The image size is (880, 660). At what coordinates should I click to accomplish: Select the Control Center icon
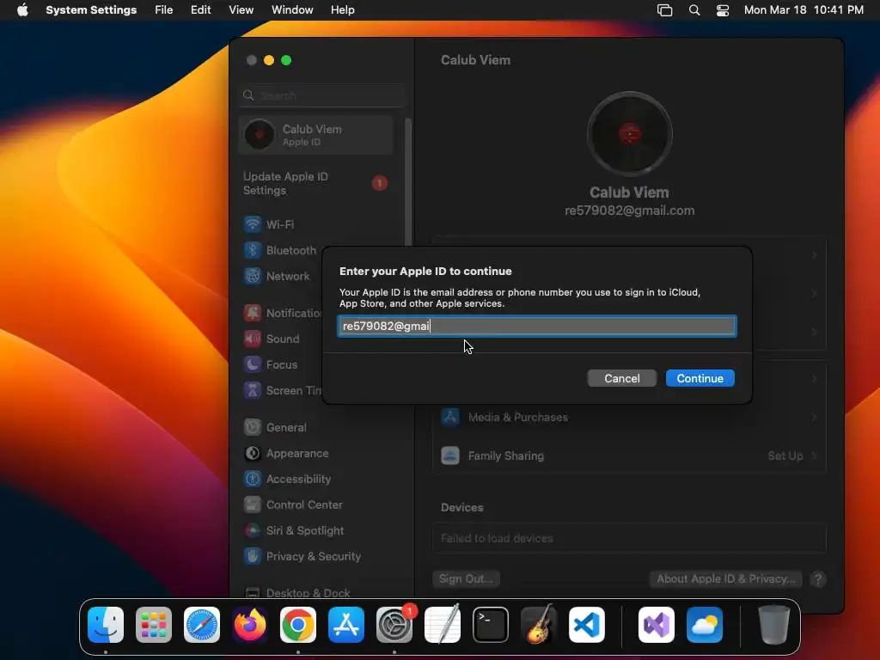[x=253, y=505]
